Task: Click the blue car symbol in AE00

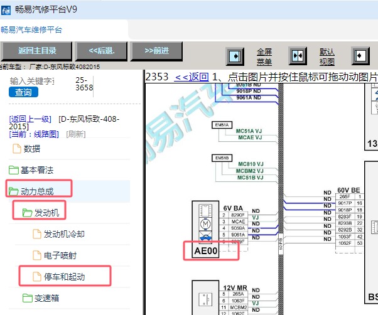Action: tap(205, 237)
